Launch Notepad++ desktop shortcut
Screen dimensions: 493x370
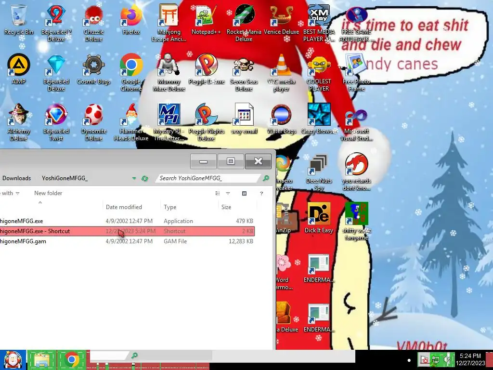click(x=206, y=19)
